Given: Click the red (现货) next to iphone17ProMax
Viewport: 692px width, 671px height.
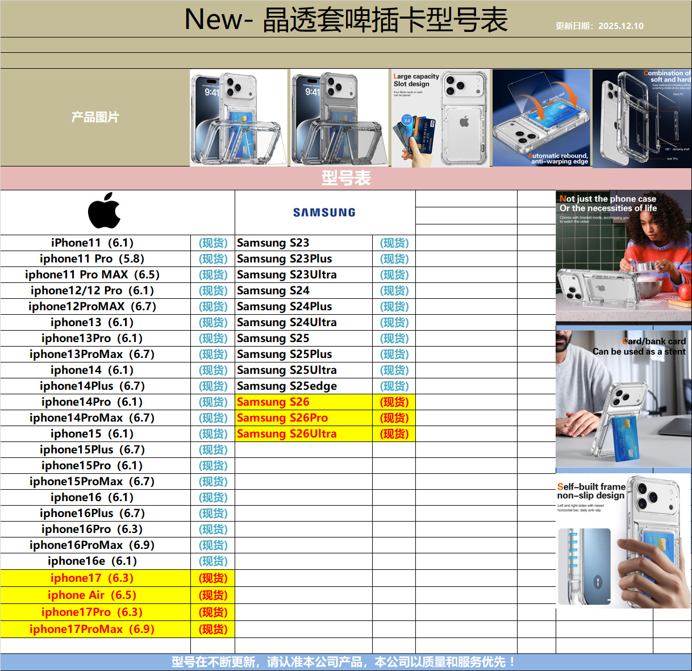Looking at the screenshot, I should 213,629.
